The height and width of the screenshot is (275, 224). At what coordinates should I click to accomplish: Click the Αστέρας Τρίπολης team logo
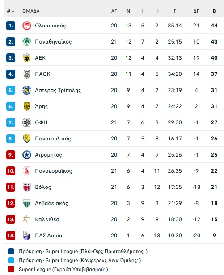coord(27,90)
